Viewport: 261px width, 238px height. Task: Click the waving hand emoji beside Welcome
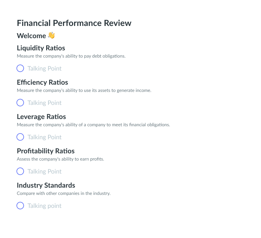51,35
